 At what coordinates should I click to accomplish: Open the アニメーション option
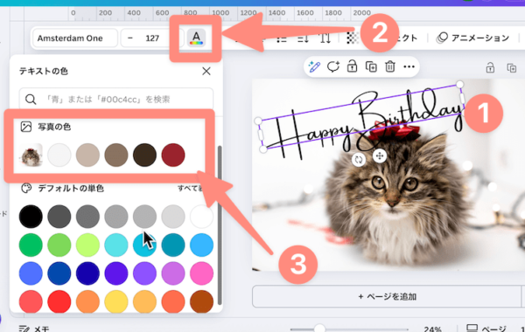[473, 38]
